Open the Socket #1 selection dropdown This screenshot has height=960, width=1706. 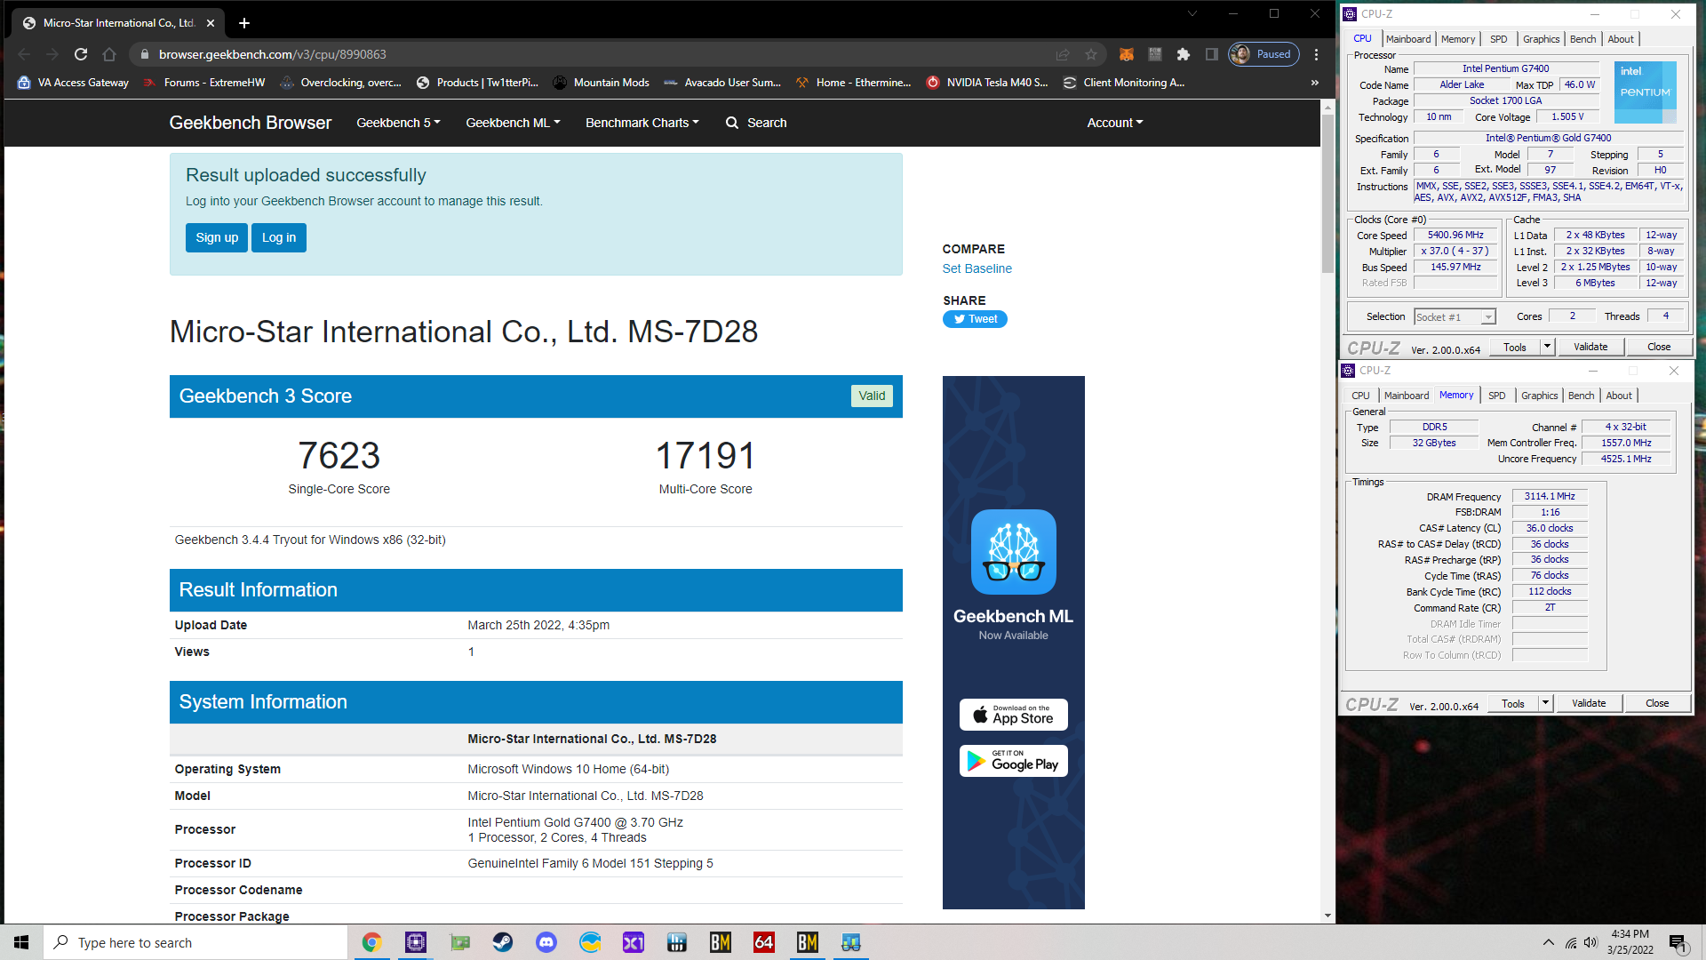tap(1455, 317)
